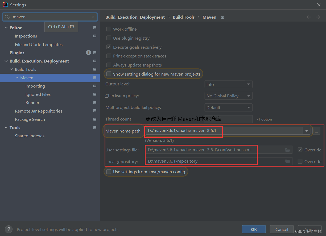
Task: Open Maven Importing settings
Action: click(35, 86)
